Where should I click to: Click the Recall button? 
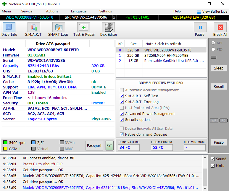pyautogui.click(x=219, y=87)
